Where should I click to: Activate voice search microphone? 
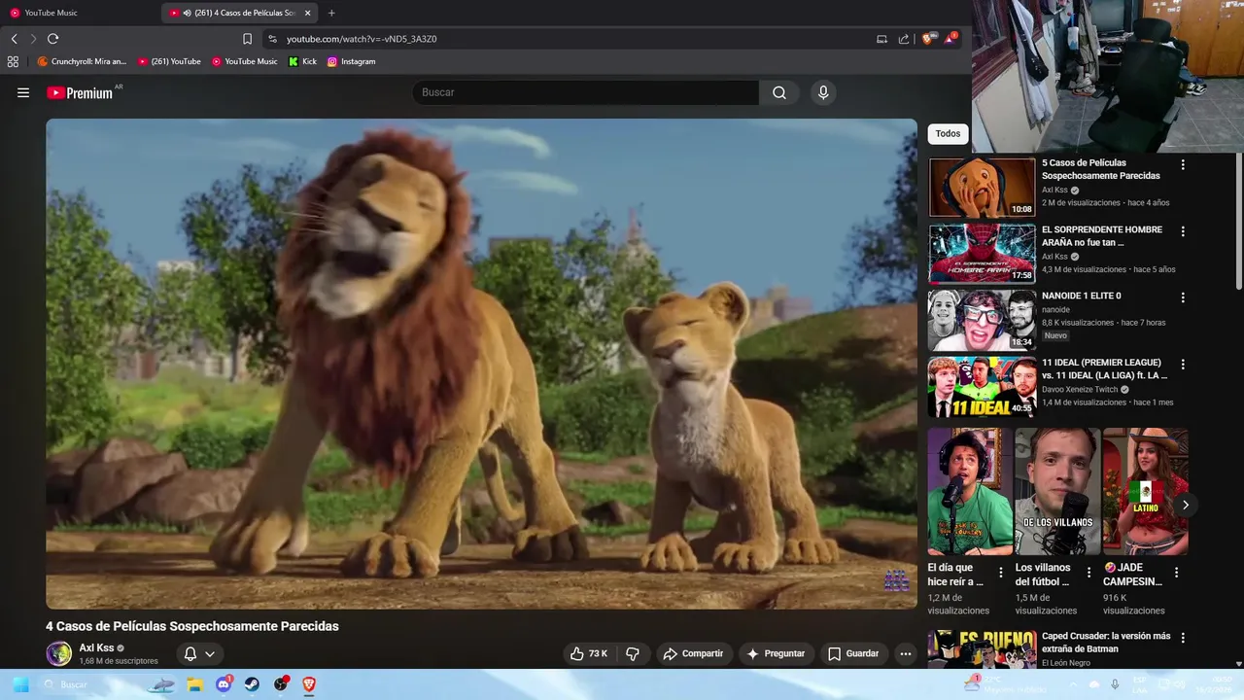pyautogui.click(x=823, y=92)
